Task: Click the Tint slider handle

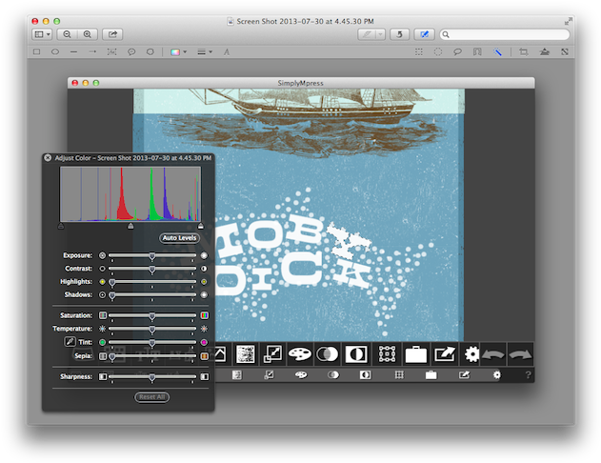Action: pyautogui.click(x=152, y=343)
